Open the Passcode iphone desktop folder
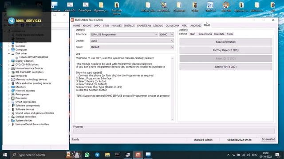Viewport: 284px width, 159px height. pos(117,8)
